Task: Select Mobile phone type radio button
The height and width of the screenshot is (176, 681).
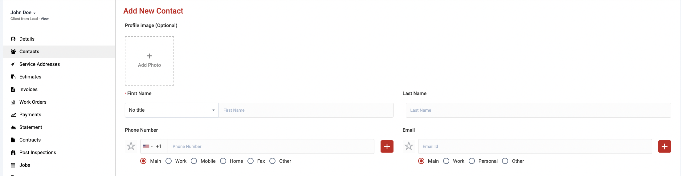Action: tap(194, 161)
